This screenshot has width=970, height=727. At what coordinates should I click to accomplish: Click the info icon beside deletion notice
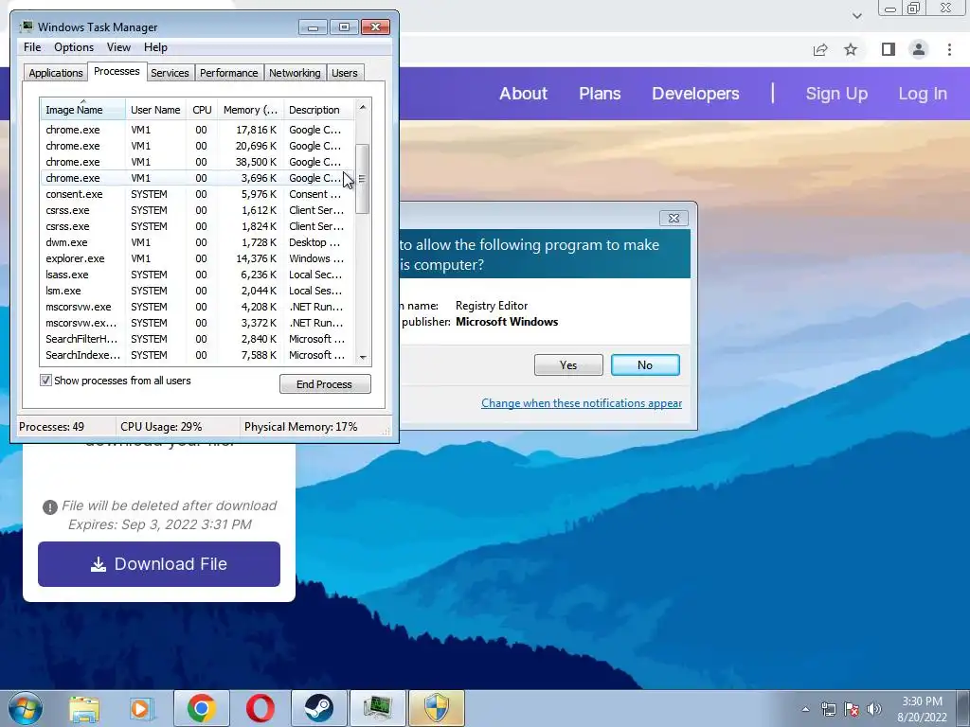pos(49,507)
